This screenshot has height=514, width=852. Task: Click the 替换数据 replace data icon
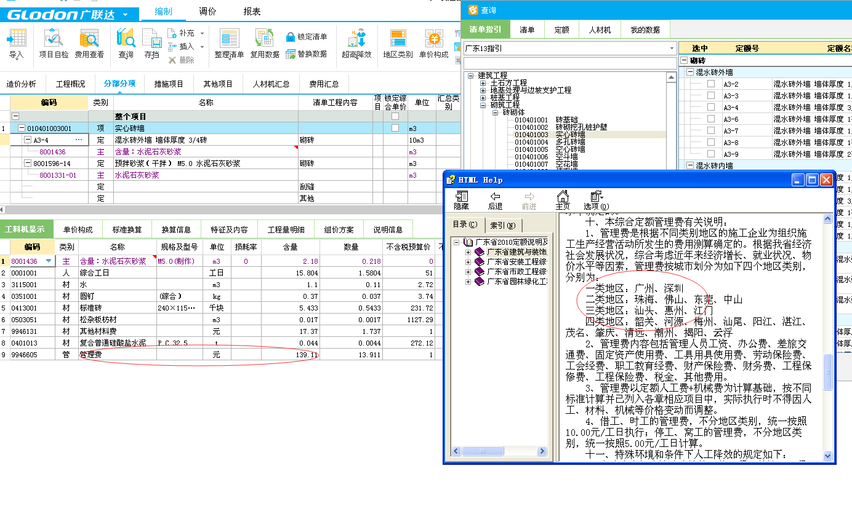click(291, 53)
